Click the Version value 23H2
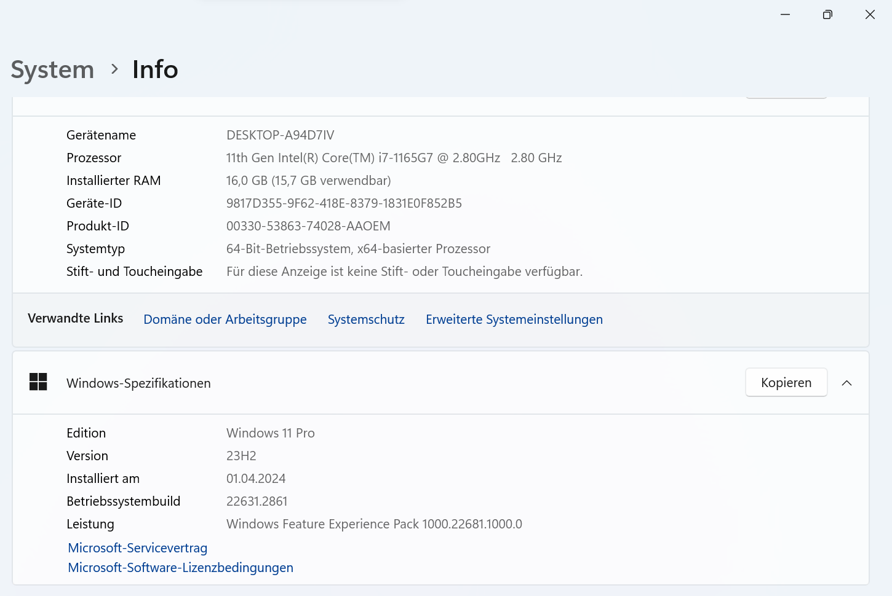892x596 pixels. coord(241,456)
